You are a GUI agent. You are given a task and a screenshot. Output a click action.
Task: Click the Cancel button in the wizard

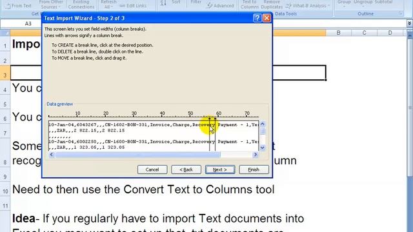click(152, 169)
